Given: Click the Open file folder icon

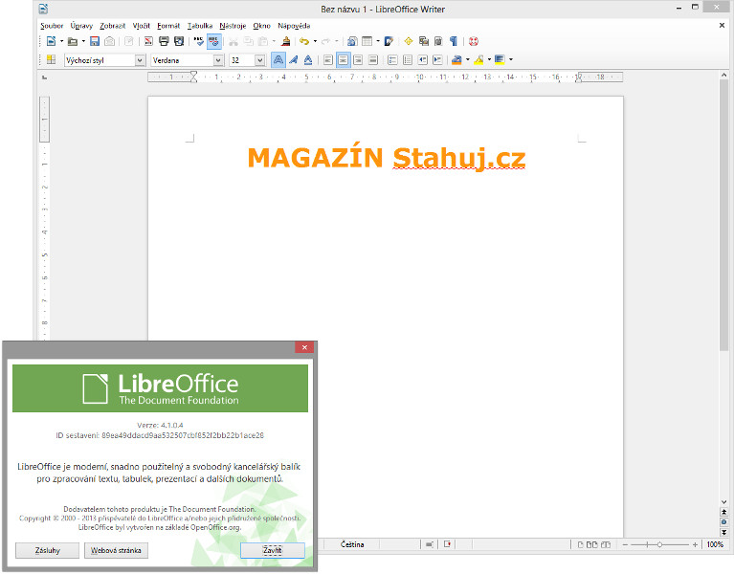Looking at the screenshot, I should pos(72,42).
